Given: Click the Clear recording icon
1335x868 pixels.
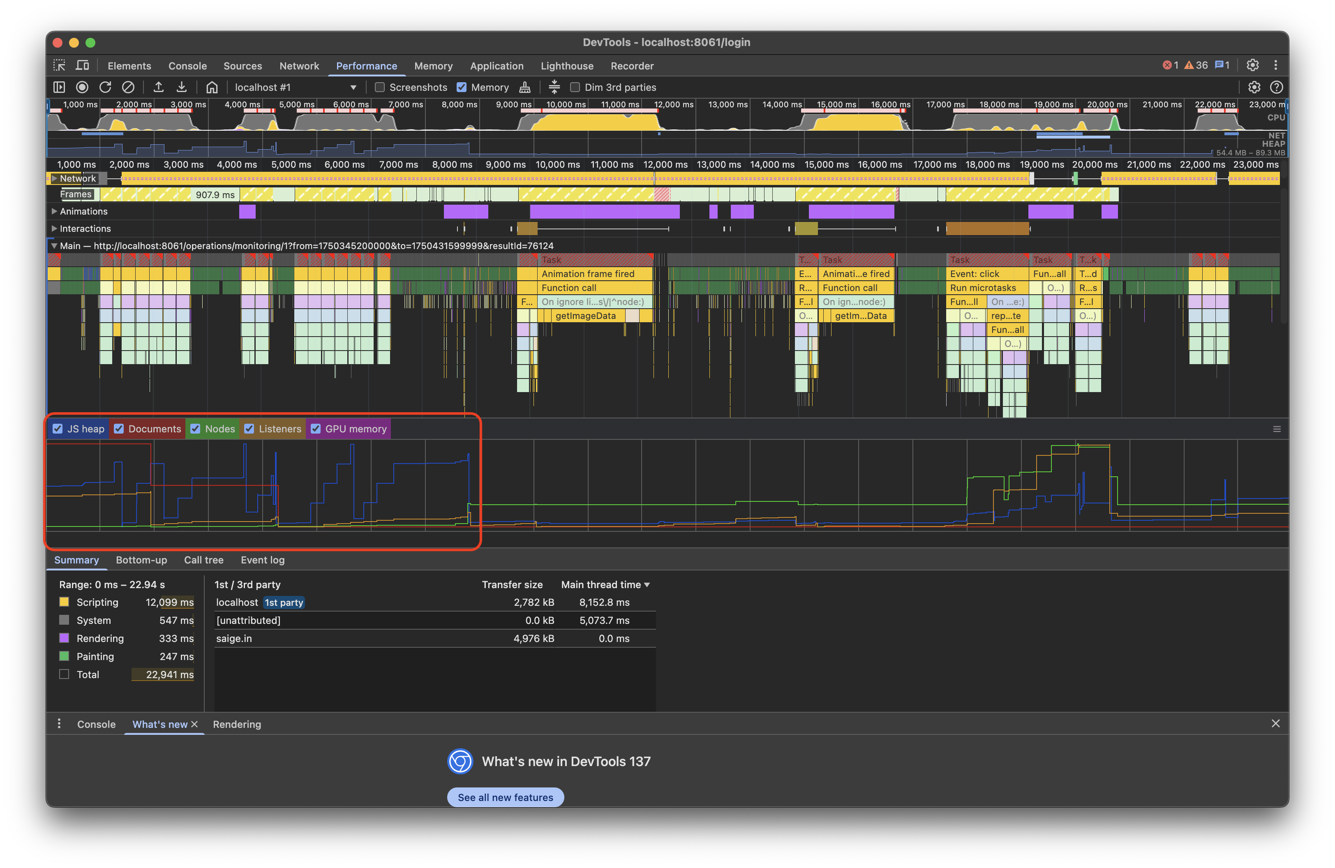Looking at the screenshot, I should (x=129, y=87).
